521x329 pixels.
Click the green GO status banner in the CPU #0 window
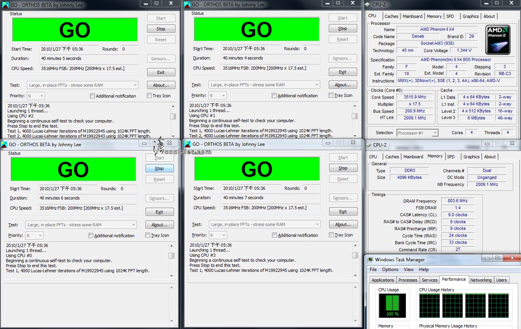(73, 169)
